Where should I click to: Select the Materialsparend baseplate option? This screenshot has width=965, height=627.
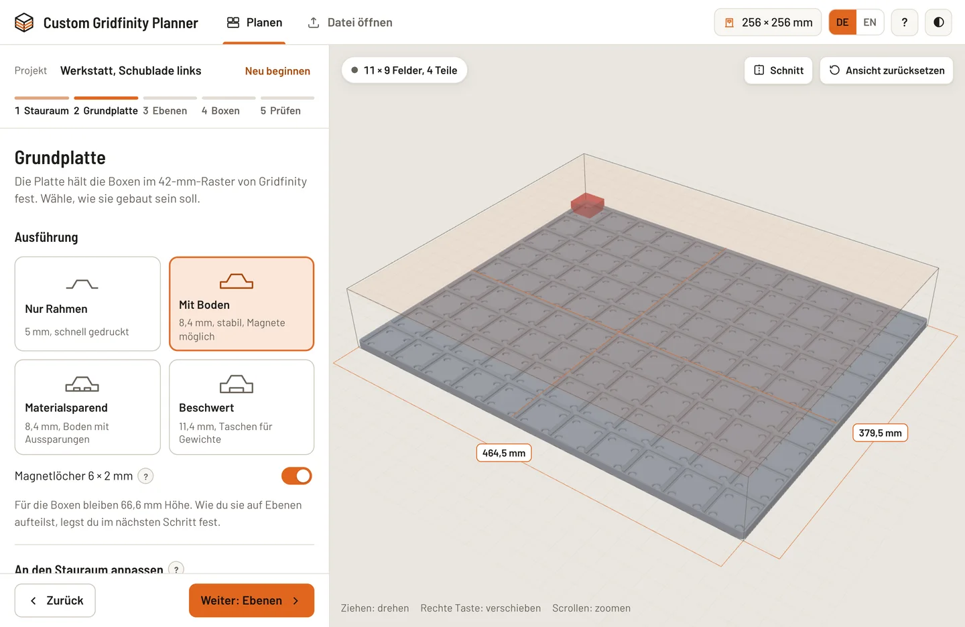tap(88, 407)
